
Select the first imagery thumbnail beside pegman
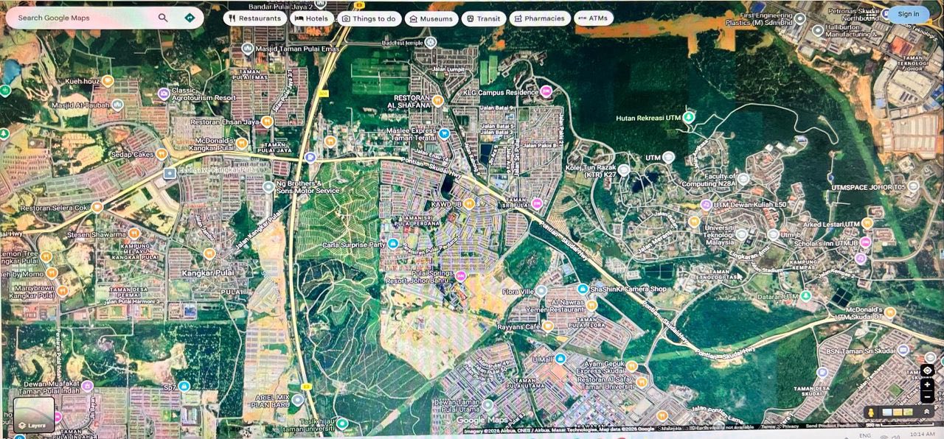point(887,412)
